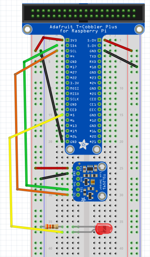Click the TSL2591 Lux Sensor board
The width and height of the screenshot is (150, 257).
pyautogui.click(x=90, y=181)
